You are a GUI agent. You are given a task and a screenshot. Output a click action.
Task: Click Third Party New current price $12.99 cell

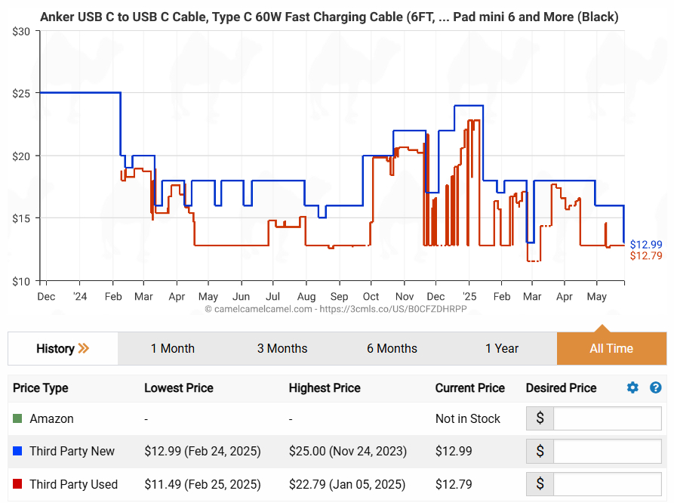click(x=454, y=451)
